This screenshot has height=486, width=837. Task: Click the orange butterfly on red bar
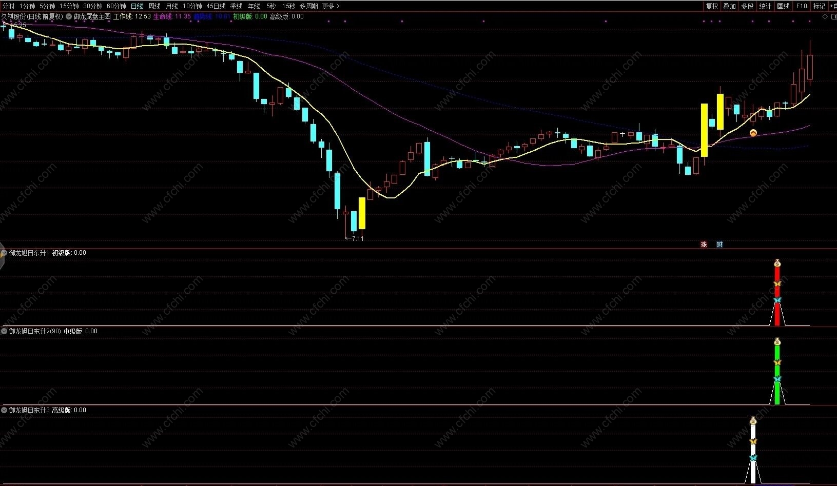pyautogui.click(x=777, y=283)
